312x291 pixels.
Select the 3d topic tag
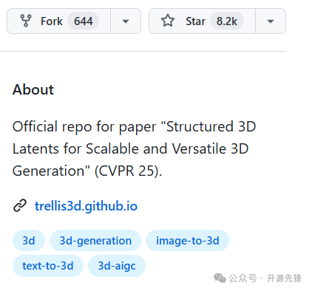pos(29,241)
